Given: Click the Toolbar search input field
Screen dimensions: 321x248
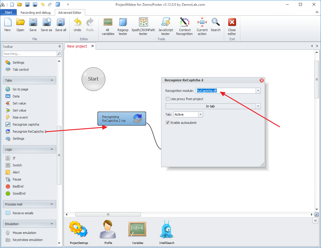Looking at the screenshot, I should pos(29,54).
